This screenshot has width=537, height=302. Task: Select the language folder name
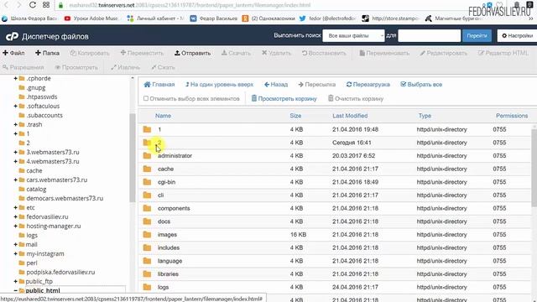point(169,261)
